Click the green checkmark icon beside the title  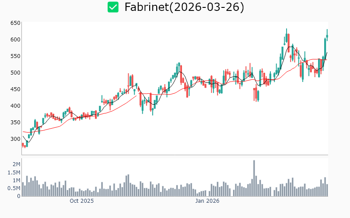coord(113,7)
